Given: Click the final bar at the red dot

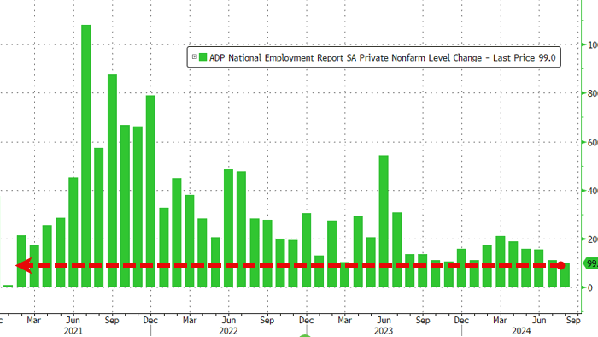Looking at the screenshot, I should pos(566,275).
